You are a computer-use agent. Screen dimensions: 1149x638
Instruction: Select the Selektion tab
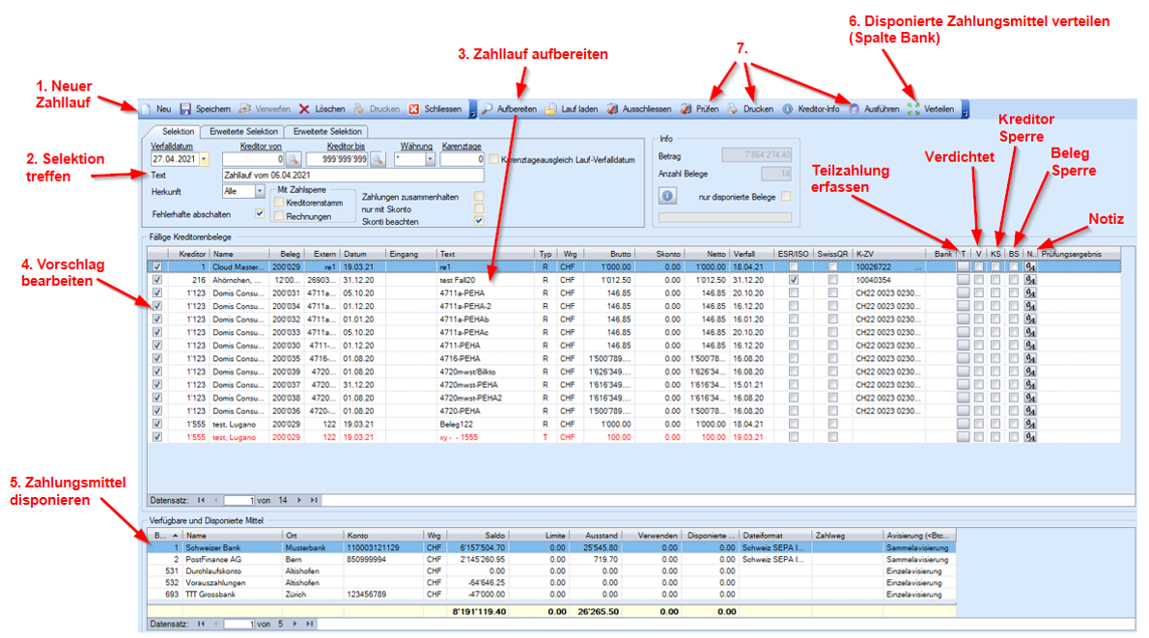coord(178,131)
